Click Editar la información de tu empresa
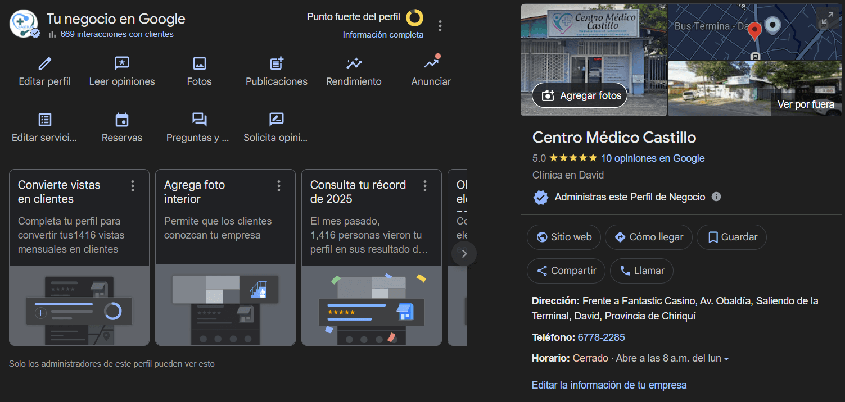 [x=609, y=385]
